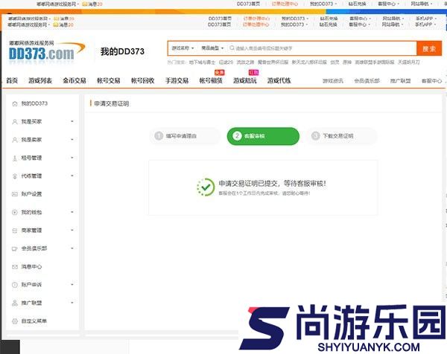This screenshot has height=354, width=447.
Task: Open 游戏资讯 in the navigation bar
Action: coord(333,81)
